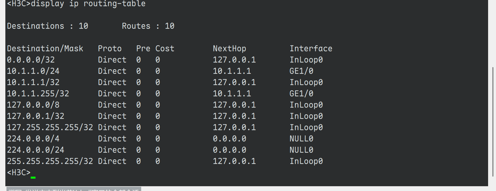This screenshot has width=496, height=191.
Task: Click the Proto column header
Action: (x=110, y=48)
